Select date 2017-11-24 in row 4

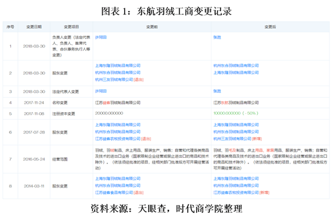click(x=34, y=103)
